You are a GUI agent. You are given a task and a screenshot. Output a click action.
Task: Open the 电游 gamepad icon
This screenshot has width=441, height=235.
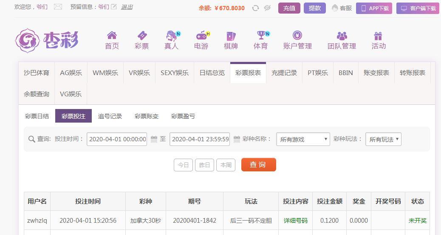[x=201, y=36]
